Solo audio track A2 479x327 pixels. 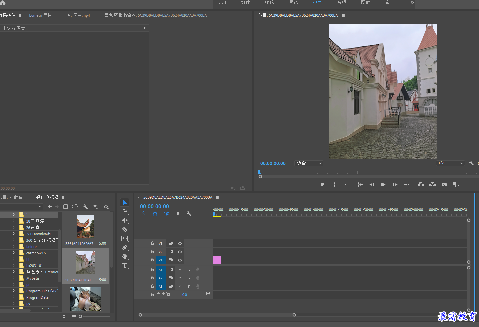tap(189, 278)
